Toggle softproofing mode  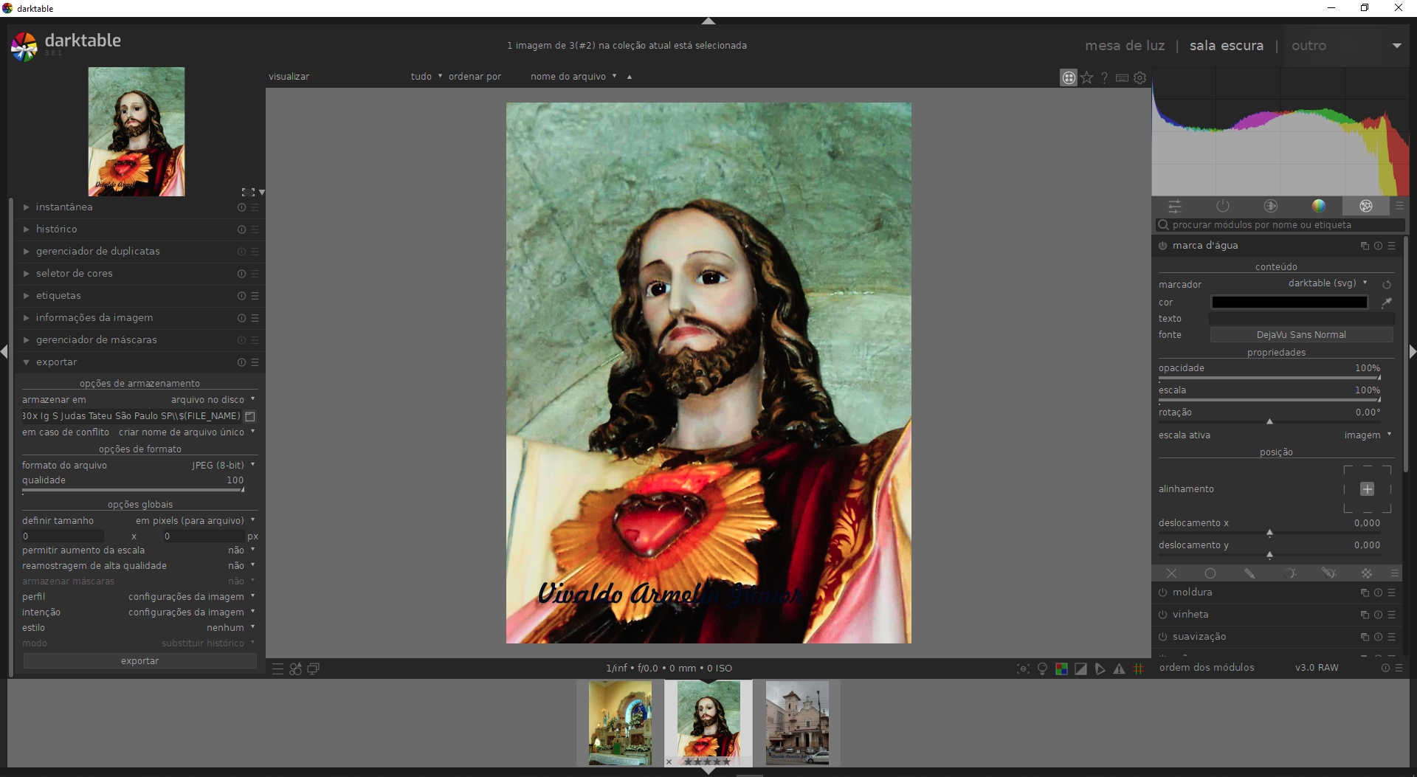point(1100,669)
